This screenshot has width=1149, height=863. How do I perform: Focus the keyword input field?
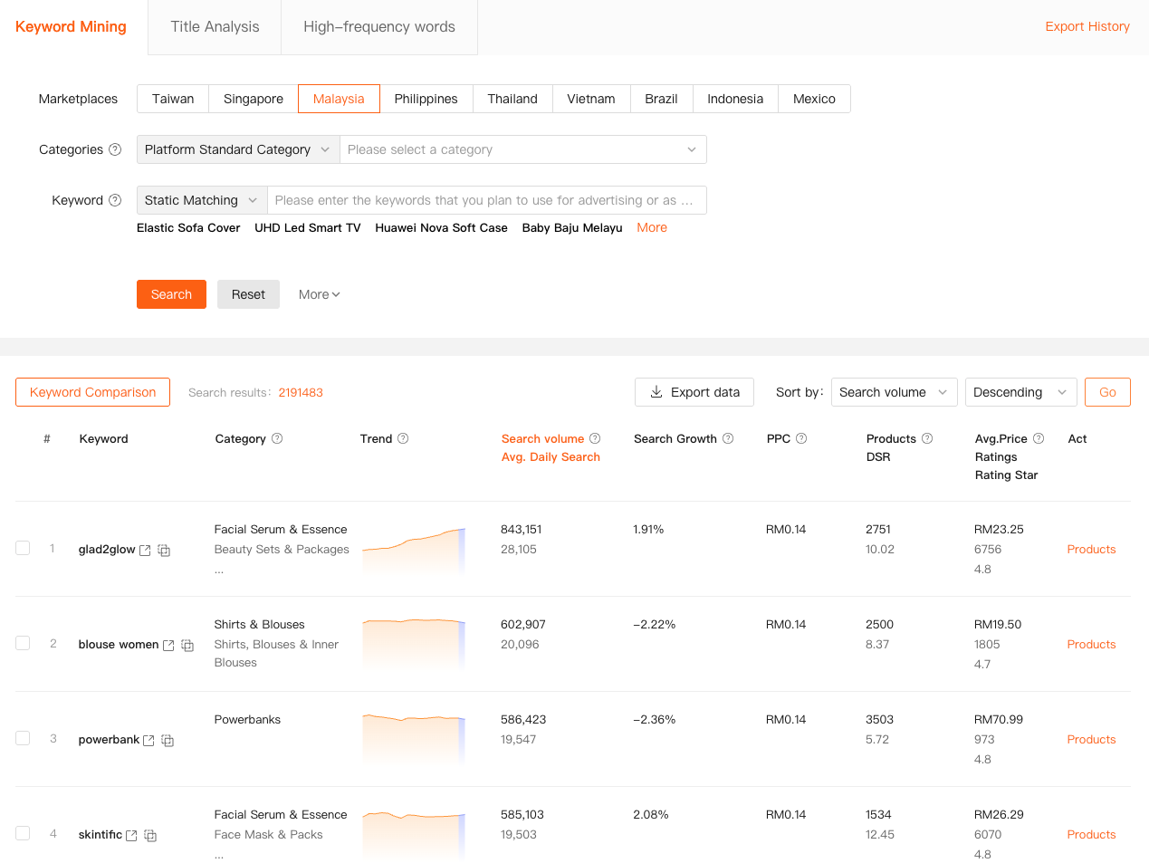486,200
